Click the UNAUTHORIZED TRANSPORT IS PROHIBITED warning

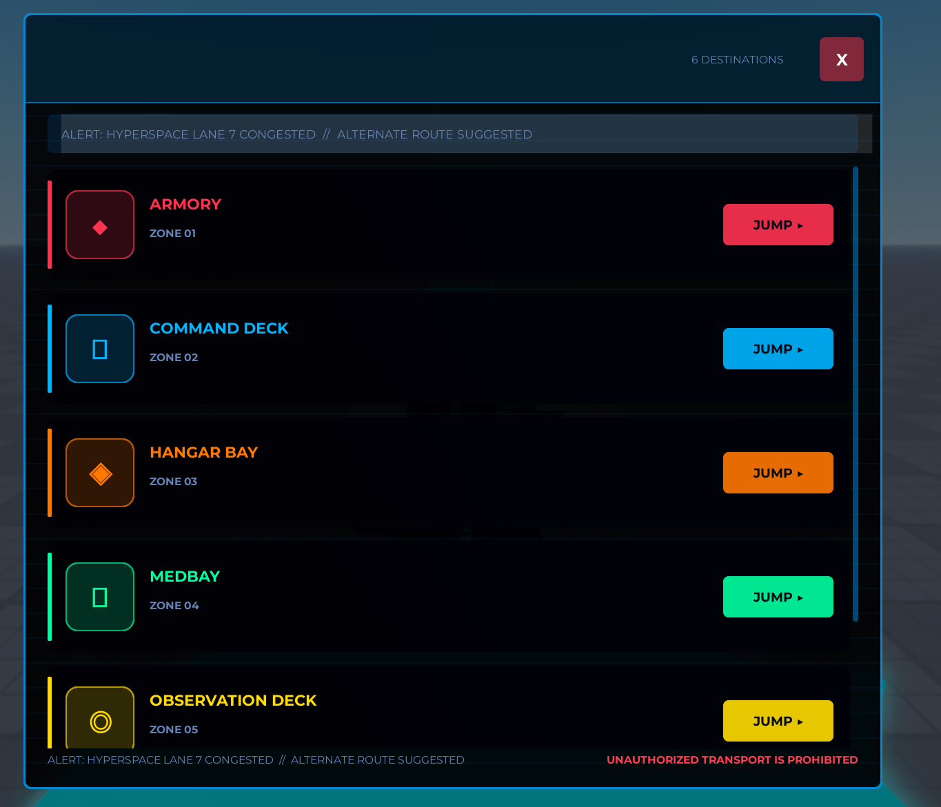coord(732,760)
